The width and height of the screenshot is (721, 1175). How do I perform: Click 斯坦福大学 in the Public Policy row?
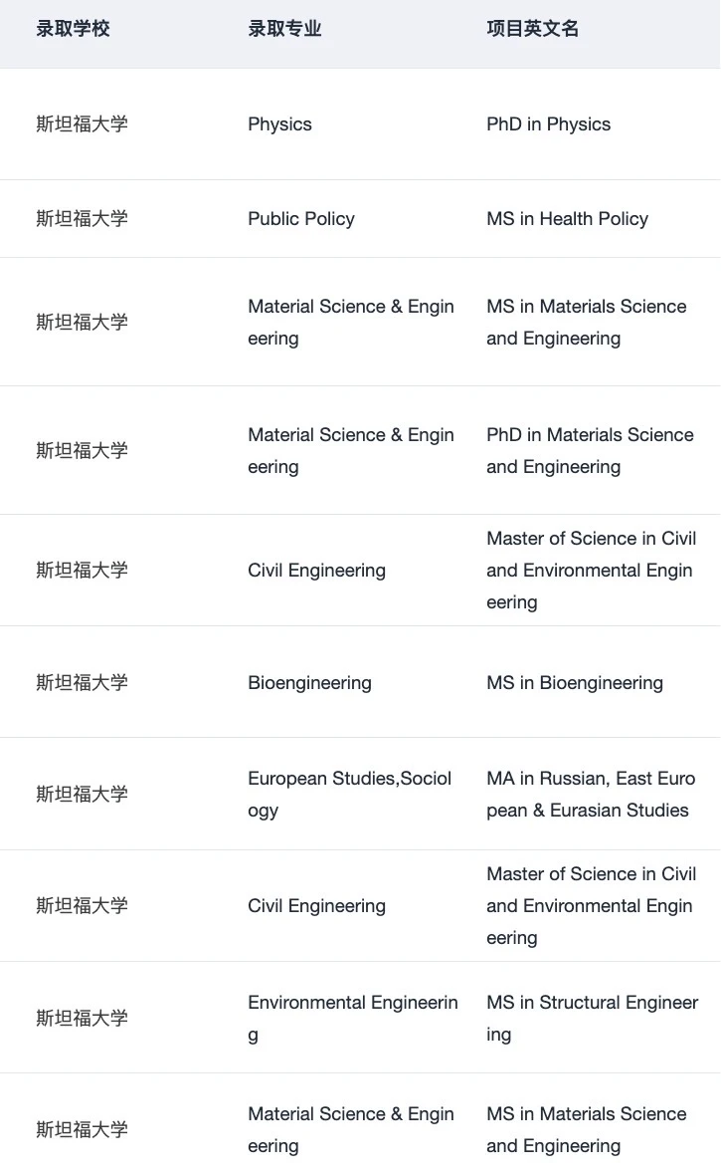coord(82,219)
